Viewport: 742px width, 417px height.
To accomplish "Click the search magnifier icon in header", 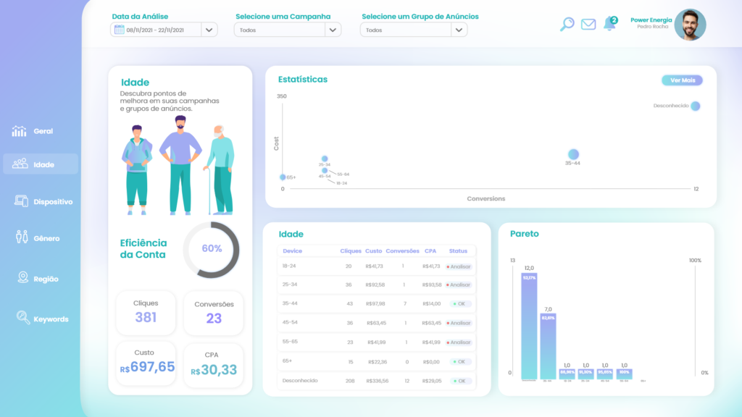I will click(x=567, y=24).
